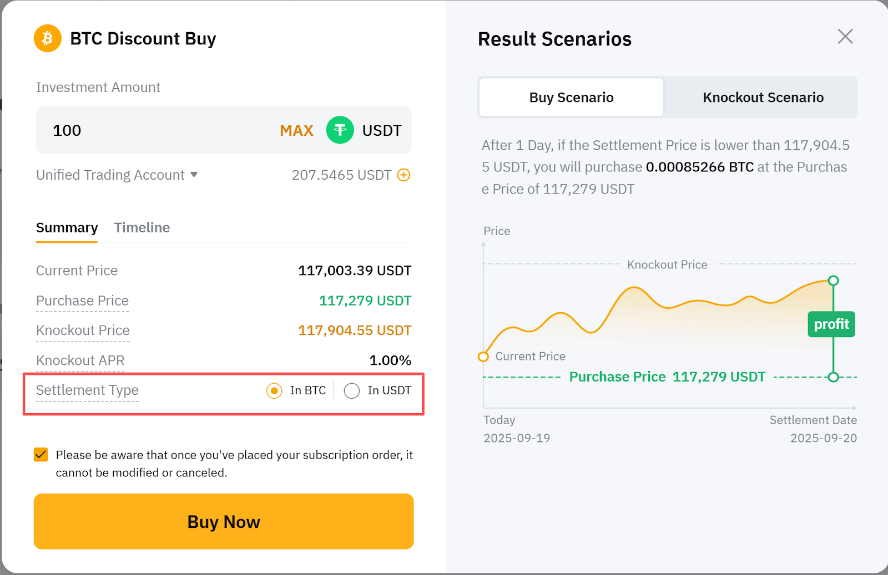Select the Buy Scenario tab
Screen dimensions: 888x575
tap(571, 98)
